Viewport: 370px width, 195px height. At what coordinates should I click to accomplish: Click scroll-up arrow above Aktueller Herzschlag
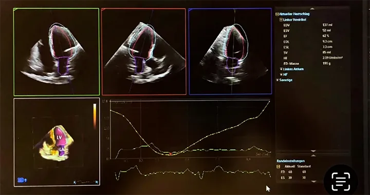312,9
